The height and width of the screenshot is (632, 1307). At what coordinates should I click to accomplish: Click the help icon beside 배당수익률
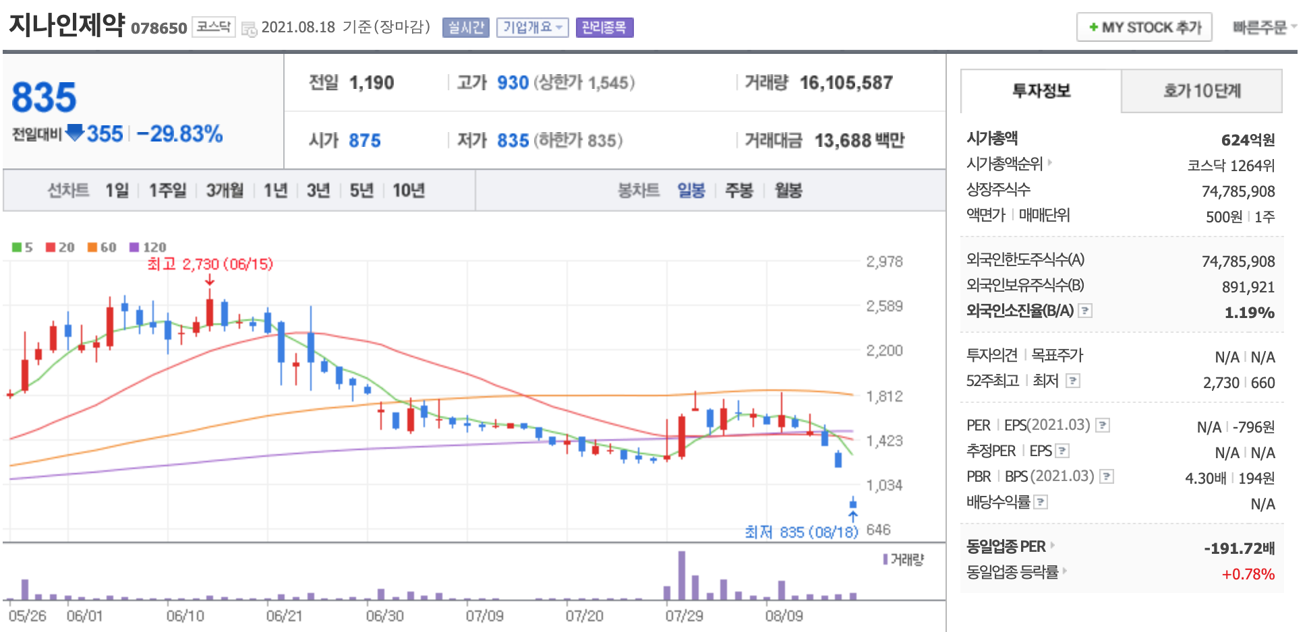pyautogui.click(x=1041, y=502)
